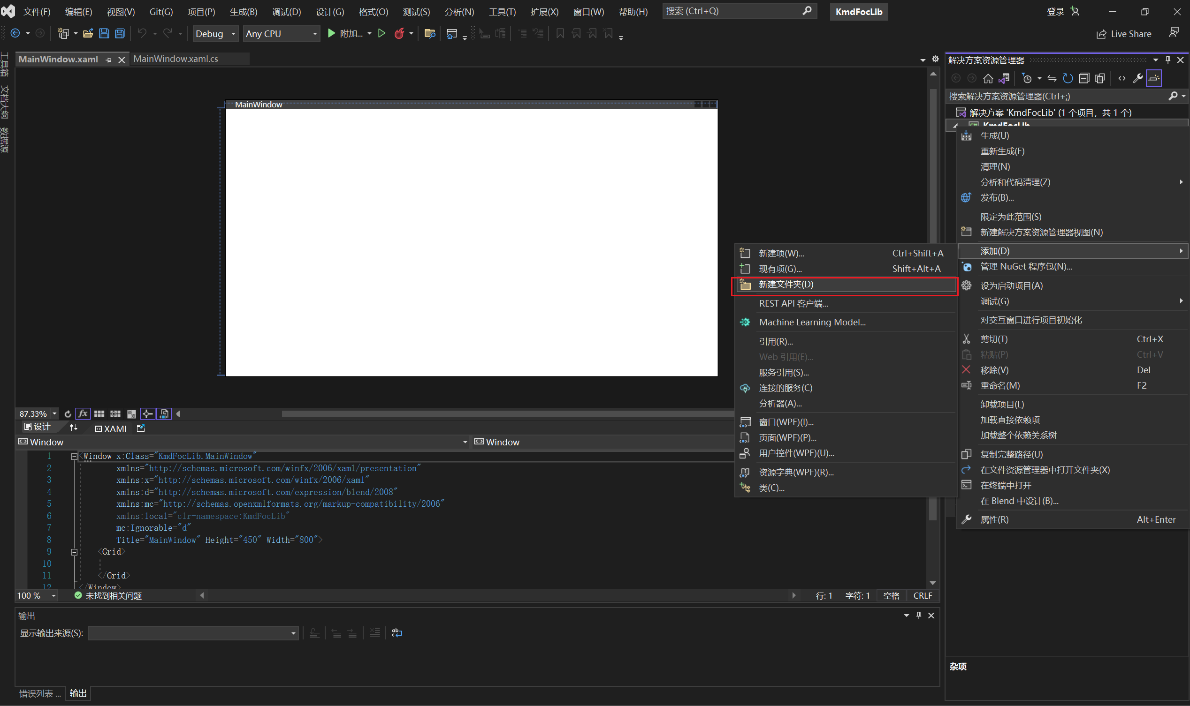The image size is (1190, 706).
Task: Click the view code angle brackets icon
Action: 1122,78
